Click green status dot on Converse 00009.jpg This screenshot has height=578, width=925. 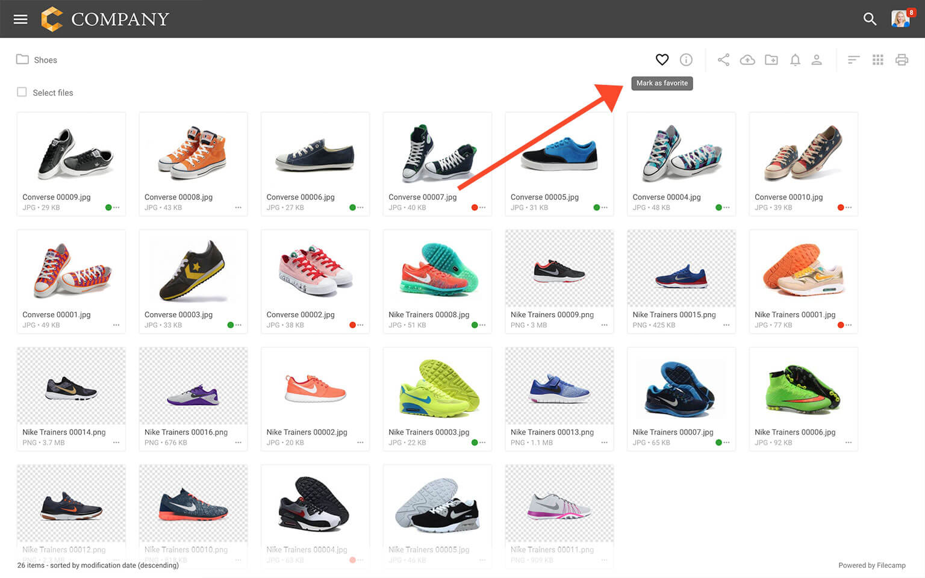(108, 208)
